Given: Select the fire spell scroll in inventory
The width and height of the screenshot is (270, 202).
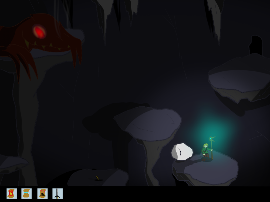Looking at the screenshot, I should (12, 193).
